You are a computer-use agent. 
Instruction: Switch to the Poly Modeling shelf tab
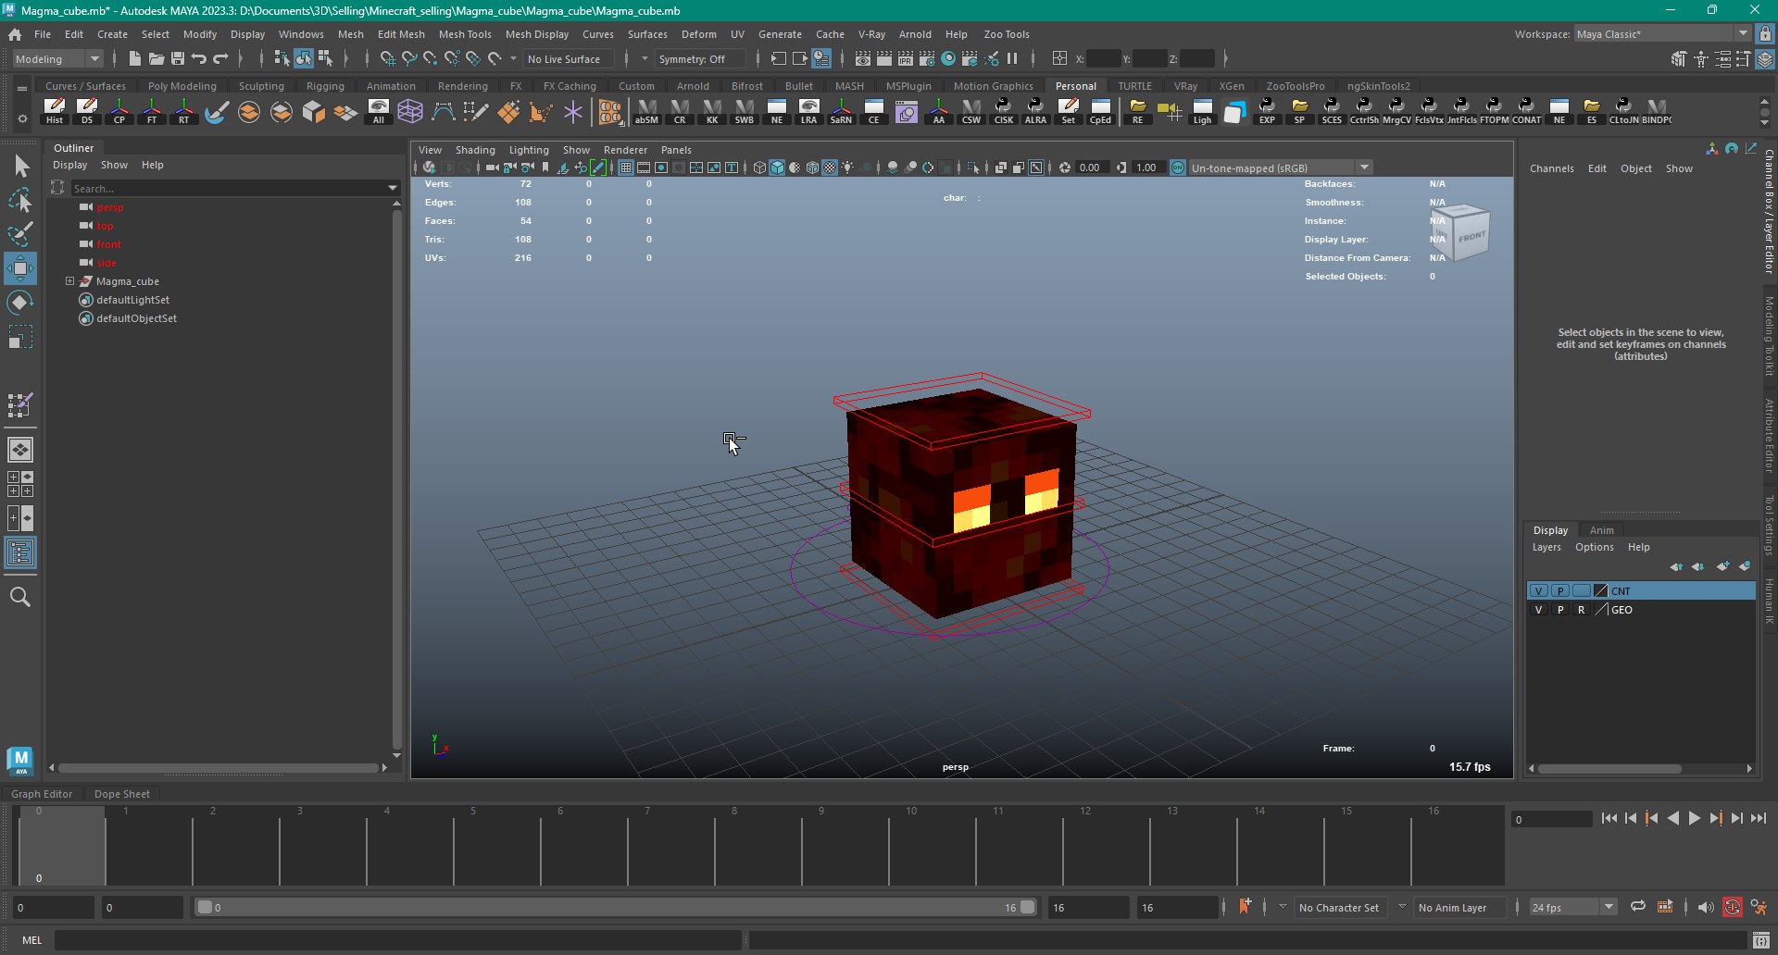coord(182,86)
